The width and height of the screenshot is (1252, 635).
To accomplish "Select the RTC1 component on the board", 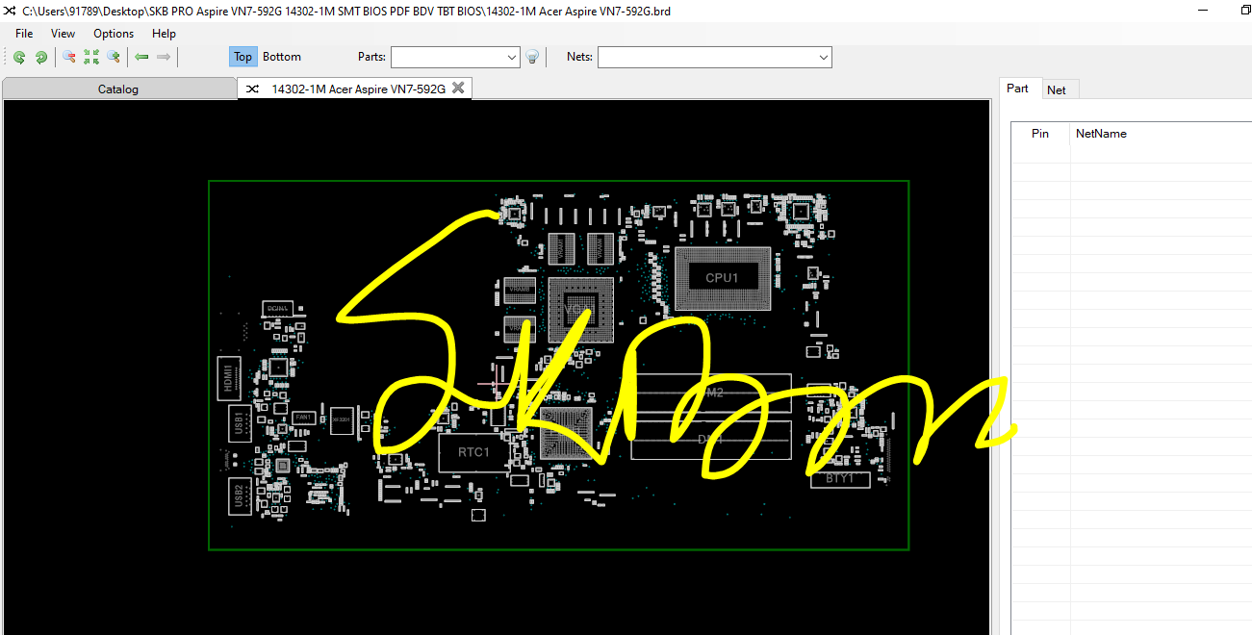I will click(473, 452).
